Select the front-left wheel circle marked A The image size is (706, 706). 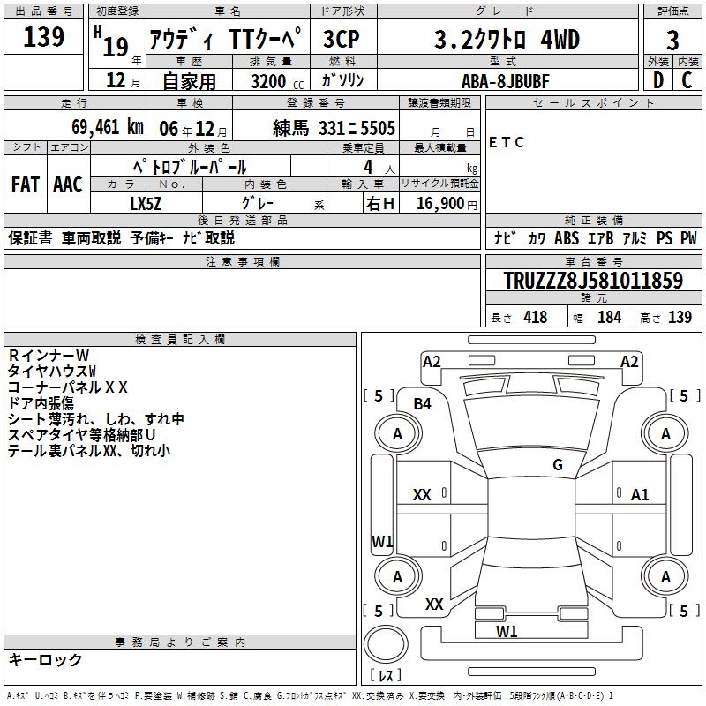click(397, 434)
